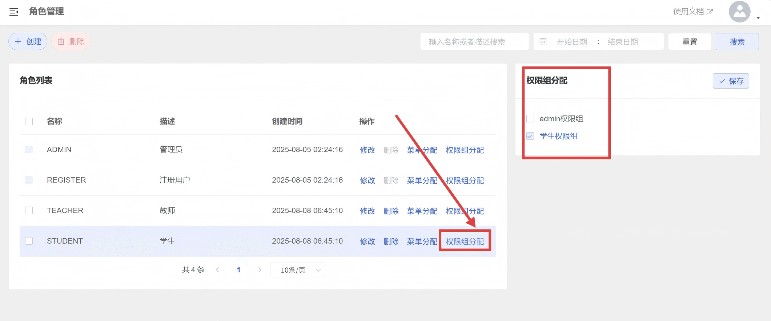Collapse the sidebar menu hamburger icon
Screen dimensions: 771x321
pyautogui.click(x=14, y=12)
